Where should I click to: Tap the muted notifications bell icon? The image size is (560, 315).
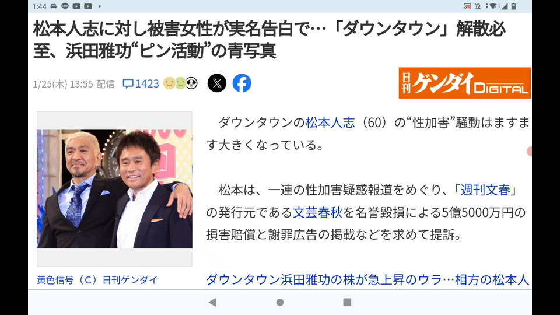(478, 6)
